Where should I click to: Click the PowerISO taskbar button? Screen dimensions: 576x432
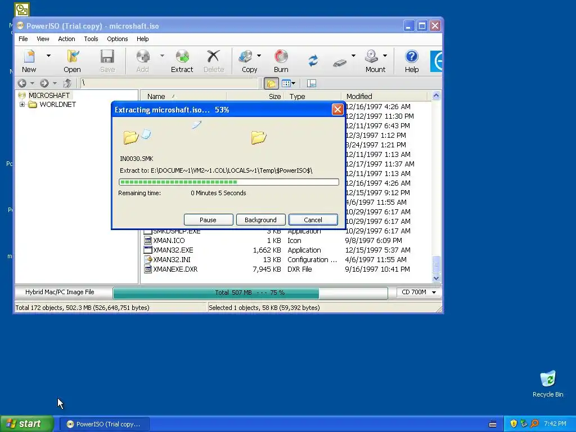[x=105, y=424]
